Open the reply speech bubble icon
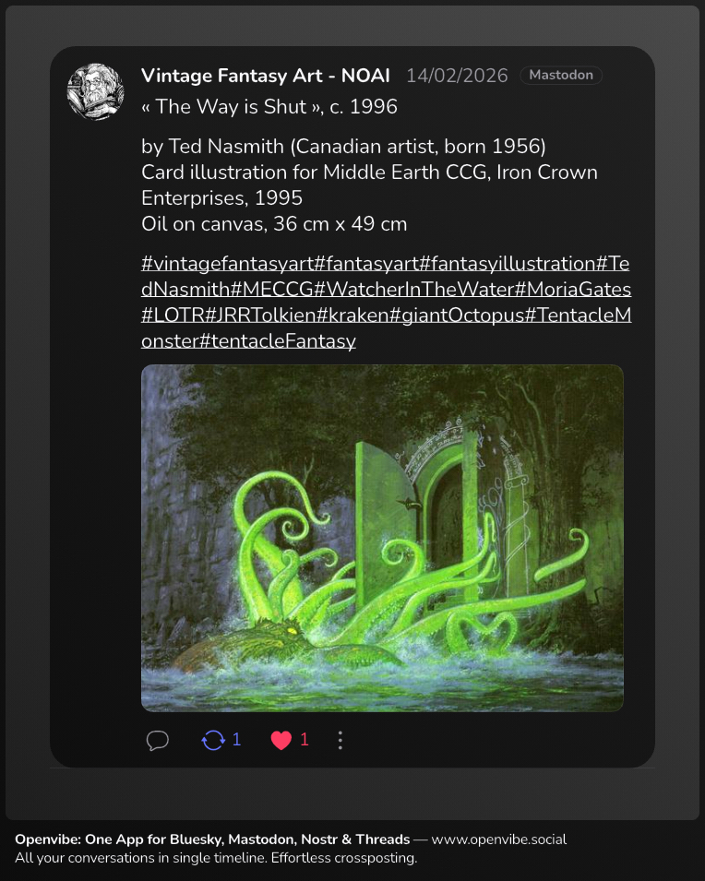 pyautogui.click(x=158, y=740)
